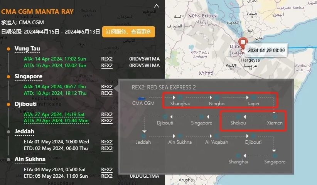Viewport: 317px width, 185px height.
Task: Open the Vung Tau port name link
Action: coord(27,49)
